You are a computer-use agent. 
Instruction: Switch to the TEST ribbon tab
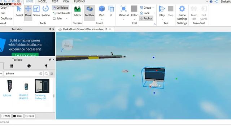(x=55, y=1)
